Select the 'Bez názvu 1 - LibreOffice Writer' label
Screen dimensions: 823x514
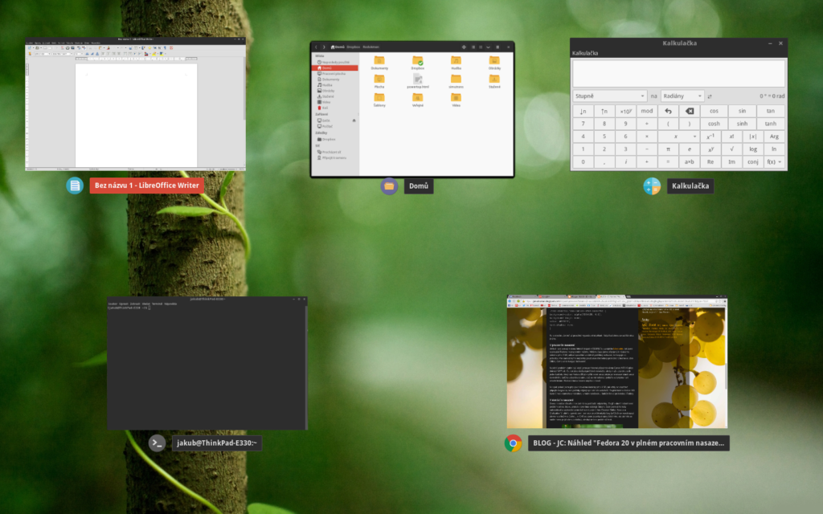pyautogui.click(x=146, y=186)
